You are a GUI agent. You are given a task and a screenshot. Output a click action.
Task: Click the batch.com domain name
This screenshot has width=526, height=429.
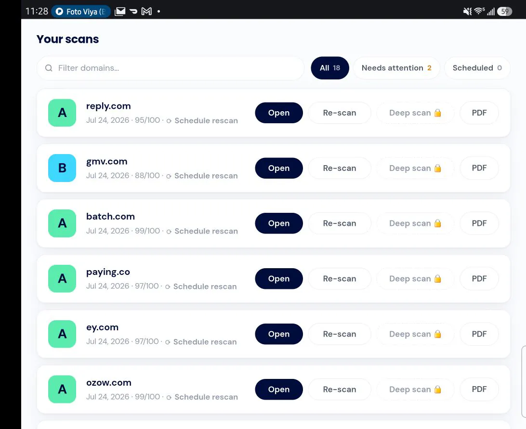(110, 217)
